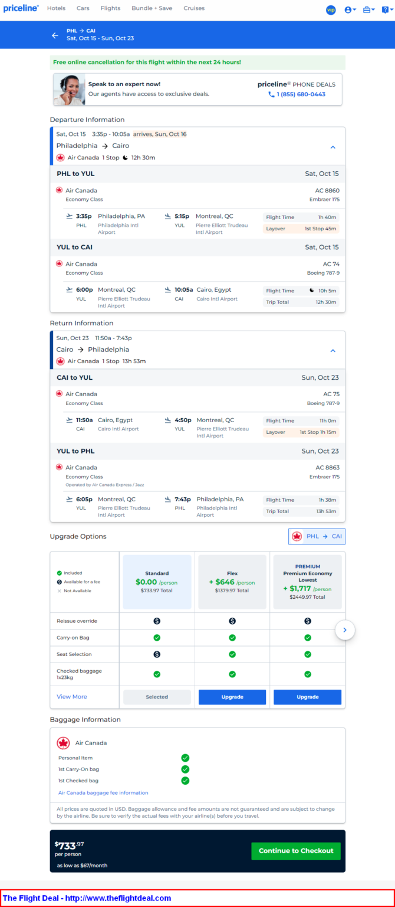Open the VIP badge icon
This screenshot has width=395, height=907.
[331, 9]
